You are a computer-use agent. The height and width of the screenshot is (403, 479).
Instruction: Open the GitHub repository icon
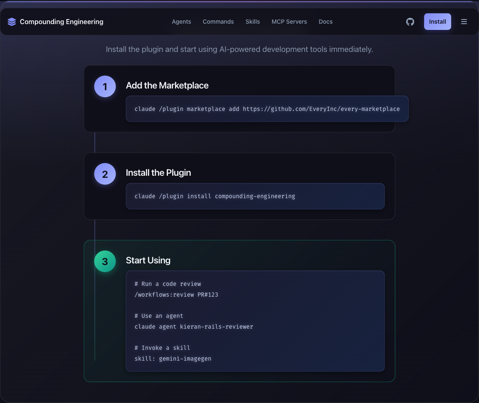(x=410, y=22)
